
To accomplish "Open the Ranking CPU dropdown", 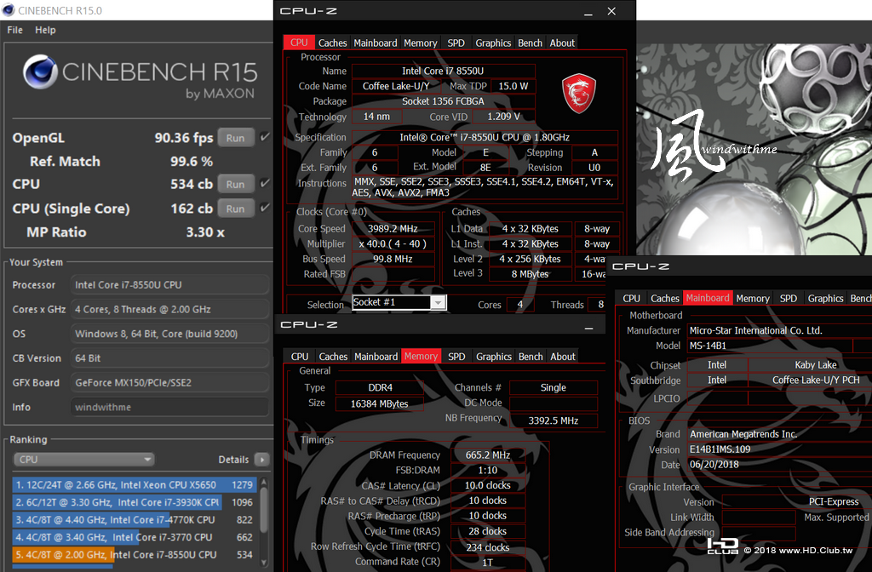I will click(83, 460).
